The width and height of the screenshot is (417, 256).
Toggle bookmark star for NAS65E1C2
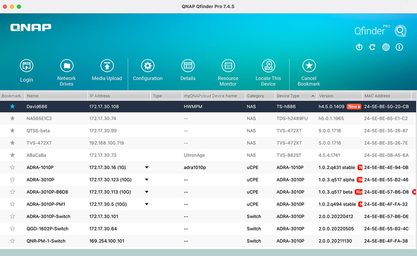[x=12, y=118]
